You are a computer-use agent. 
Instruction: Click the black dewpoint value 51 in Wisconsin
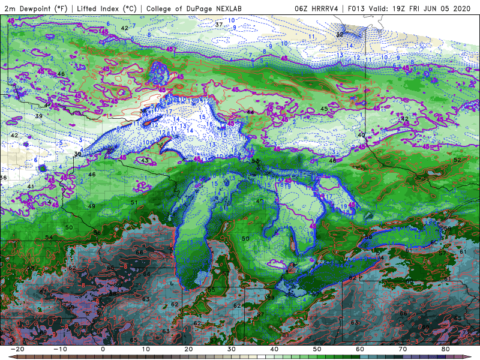point(134,202)
